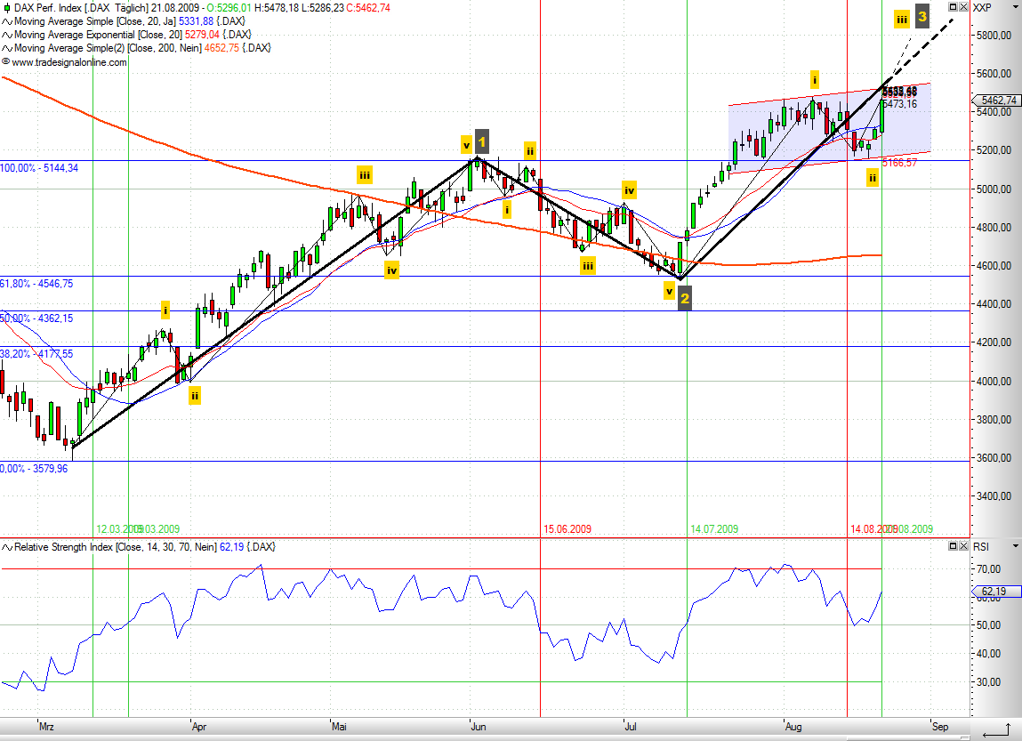Viewport: 1022px width, 741px height.
Task: Select the yellow v label beside wave 2
Action: coord(670,291)
